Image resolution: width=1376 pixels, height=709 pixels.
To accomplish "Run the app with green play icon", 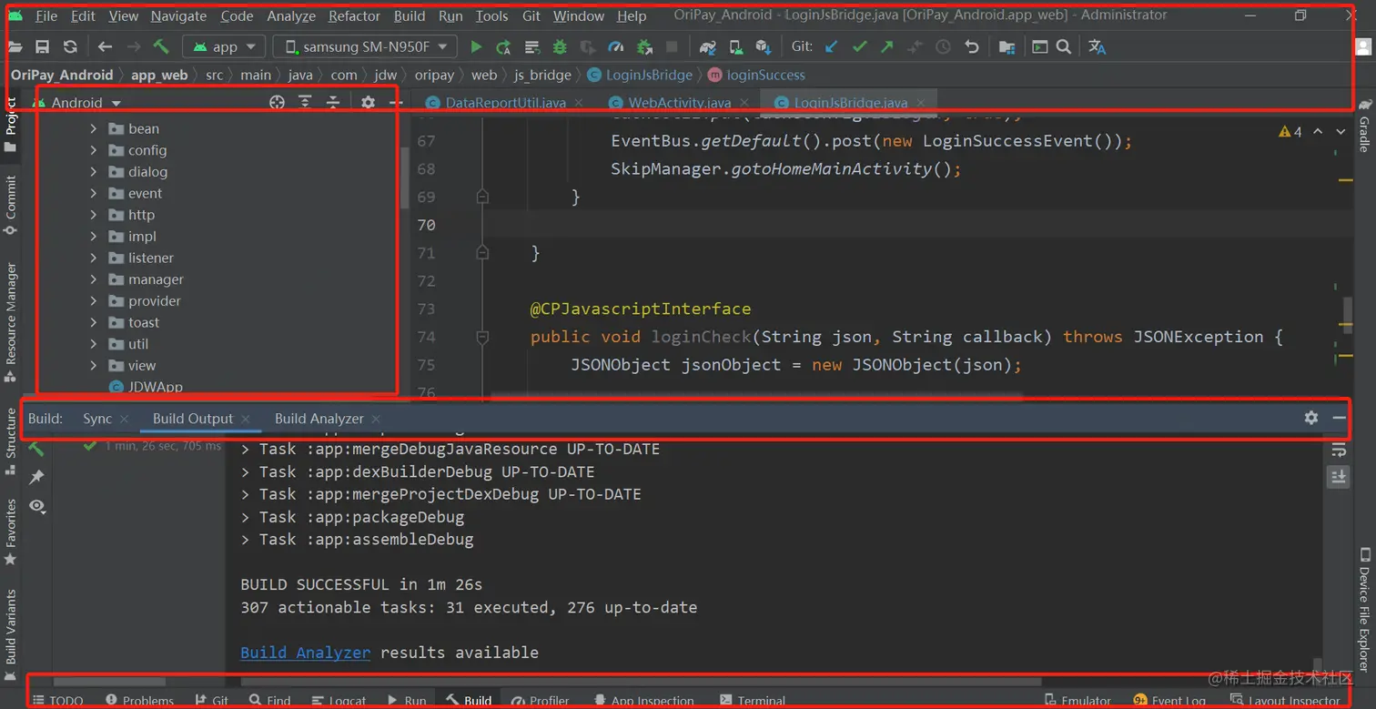I will pyautogui.click(x=476, y=46).
